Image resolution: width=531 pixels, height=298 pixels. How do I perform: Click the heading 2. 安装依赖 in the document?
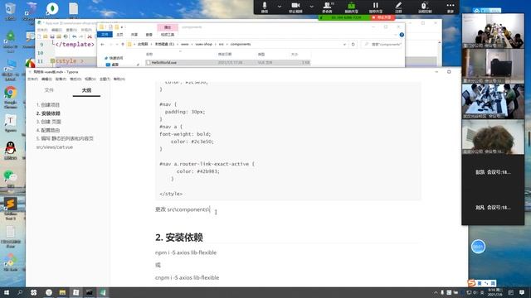tap(179, 238)
